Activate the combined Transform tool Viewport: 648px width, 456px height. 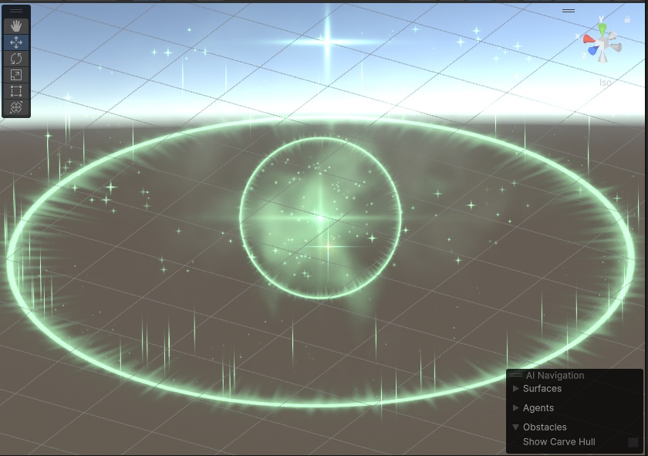(x=17, y=106)
